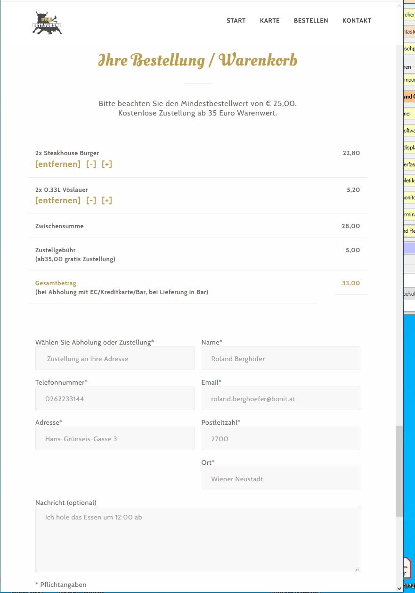
Task: Open the START menu item
Action: coord(236,21)
